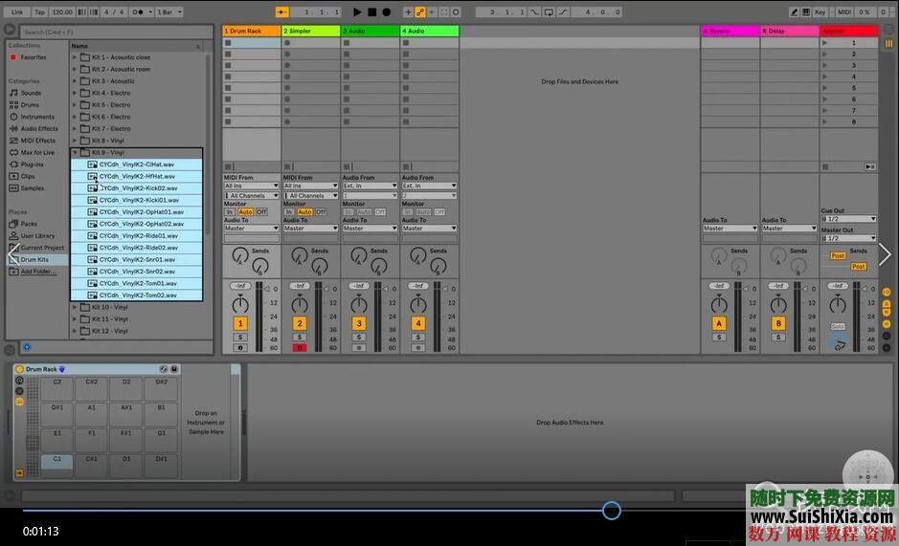Screen dimensions: 899x546
Task: Click Send A knob on Drum Rack track
Action: 240,256
